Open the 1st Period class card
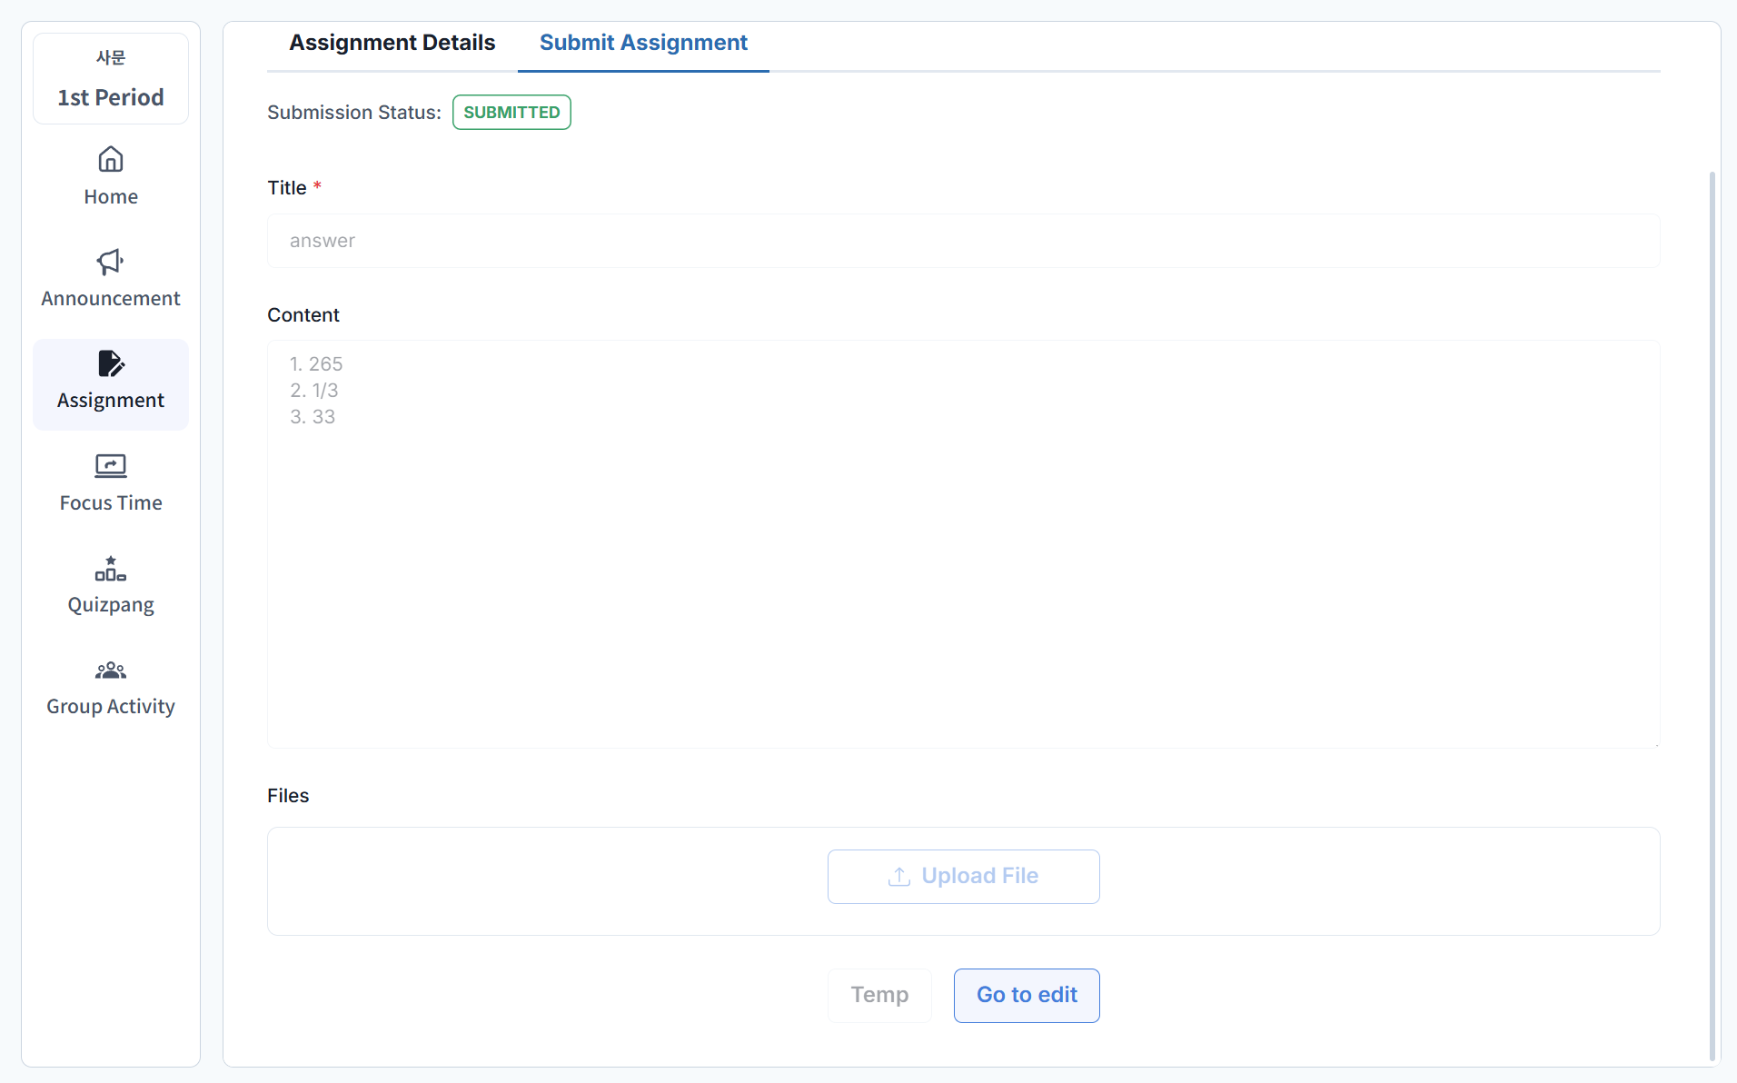The height and width of the screenshot is (1083, 1737). coord(111,79)
